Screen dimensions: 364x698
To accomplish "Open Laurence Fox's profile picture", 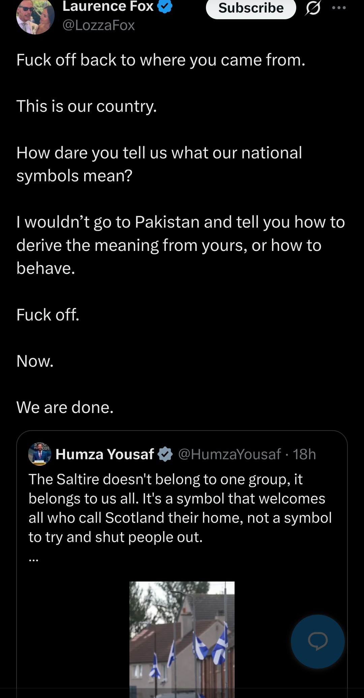I will tap(35, 16).
